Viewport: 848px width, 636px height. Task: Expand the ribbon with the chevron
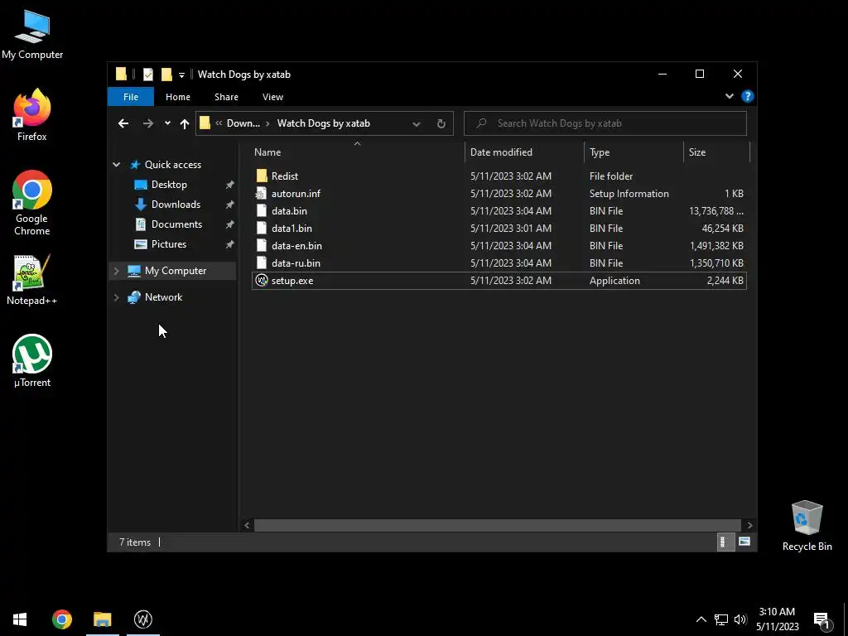729,96
